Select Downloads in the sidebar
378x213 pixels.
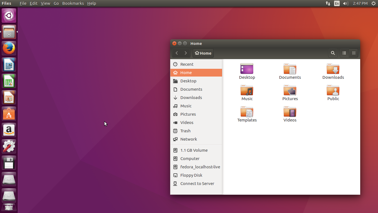pyautogui.click(x=196, y=97)
